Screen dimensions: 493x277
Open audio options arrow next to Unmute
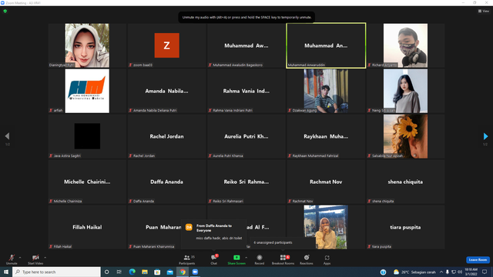[20, 258]
